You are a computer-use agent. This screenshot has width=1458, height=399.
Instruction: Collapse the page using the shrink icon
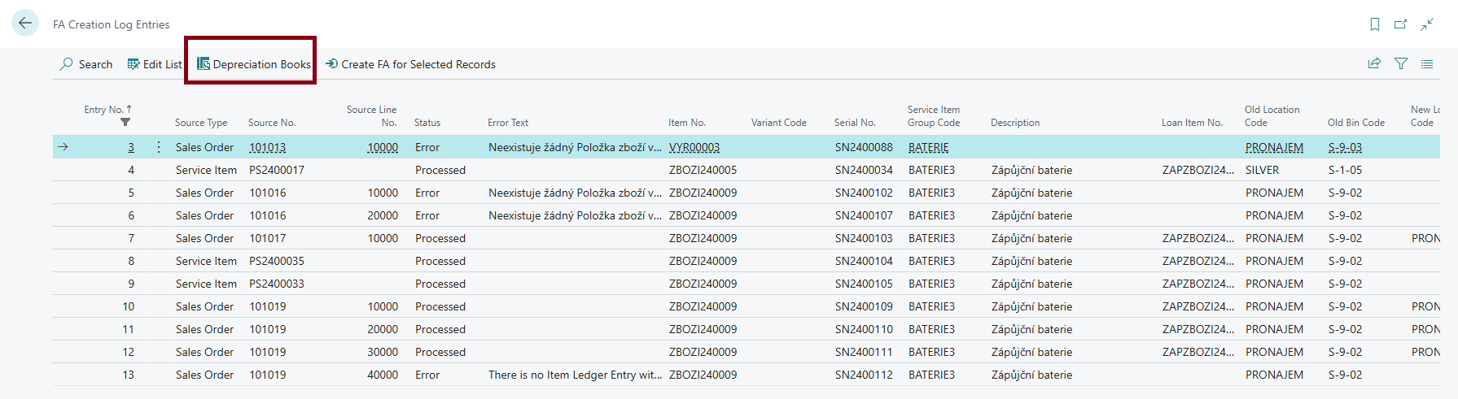coord(1427,24)
